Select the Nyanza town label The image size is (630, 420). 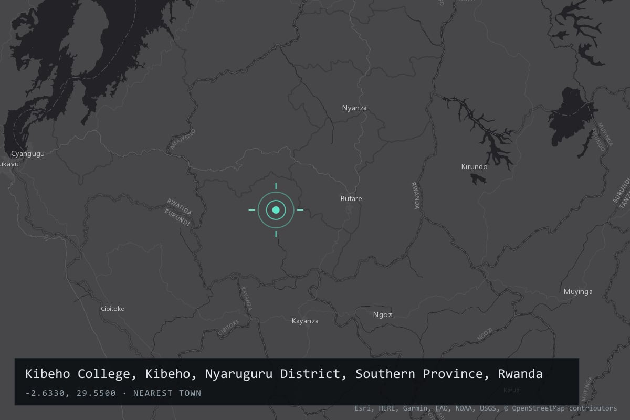[354, 108]
